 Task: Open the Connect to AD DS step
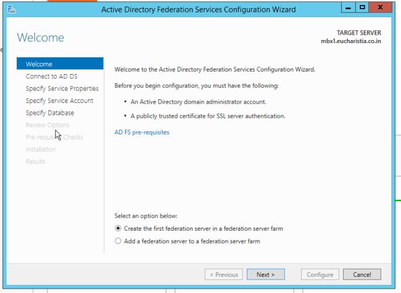pyautogui.click(x=52, y=76)
